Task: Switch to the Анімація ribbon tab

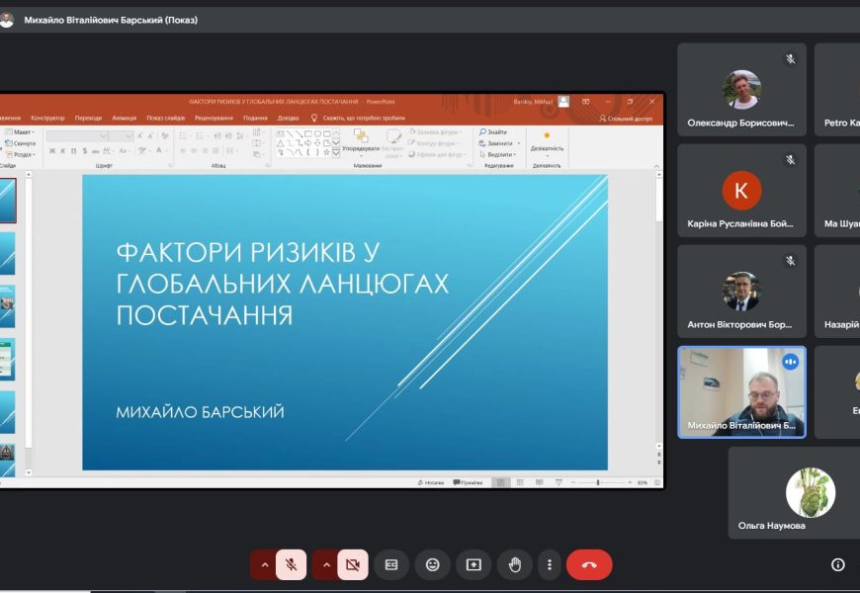Action: (x=125, y=118)
